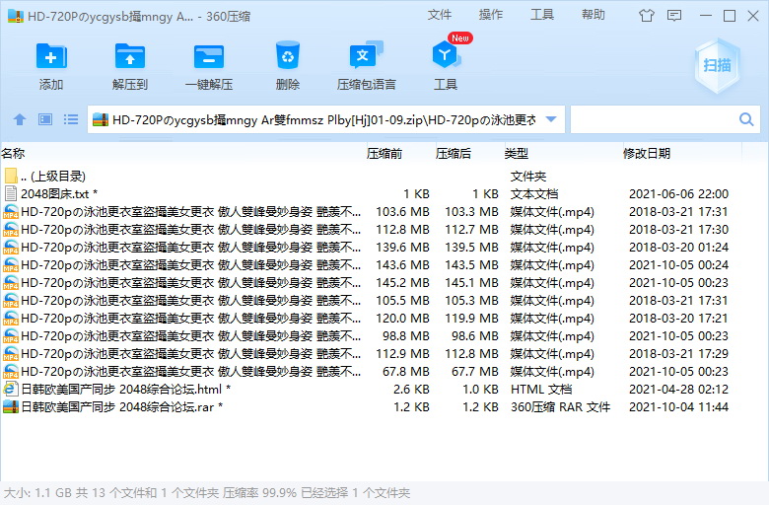
Task: Select the text file icon of 2048图床.txt
Action: click(10, 193)
